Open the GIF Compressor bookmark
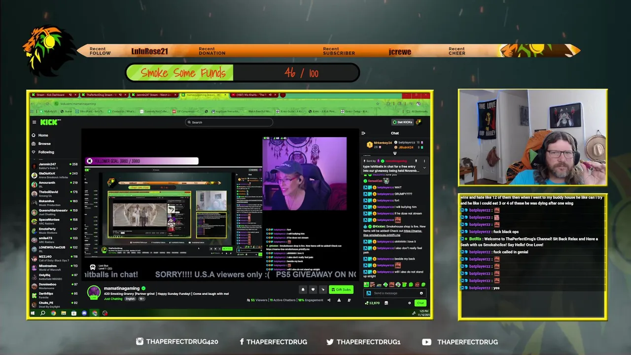631x355 pixels. [187, 111]
